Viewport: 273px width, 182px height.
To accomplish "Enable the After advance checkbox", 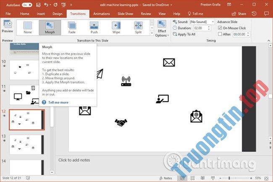I will [x=220, y=34].
